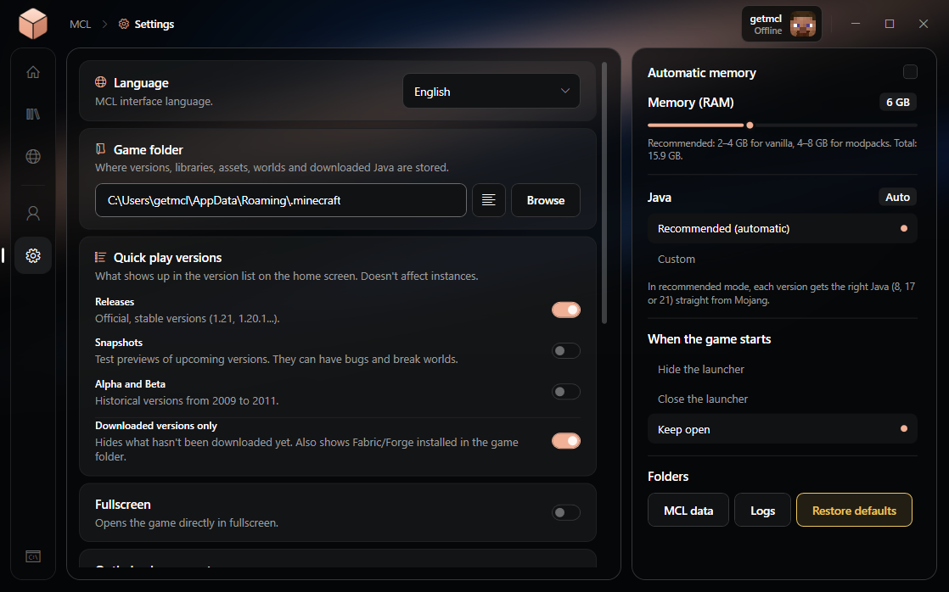Viewport: 949px width, 592px height.
Task: Click the getmcl player avatar head
Action: [x=803, y=25]
